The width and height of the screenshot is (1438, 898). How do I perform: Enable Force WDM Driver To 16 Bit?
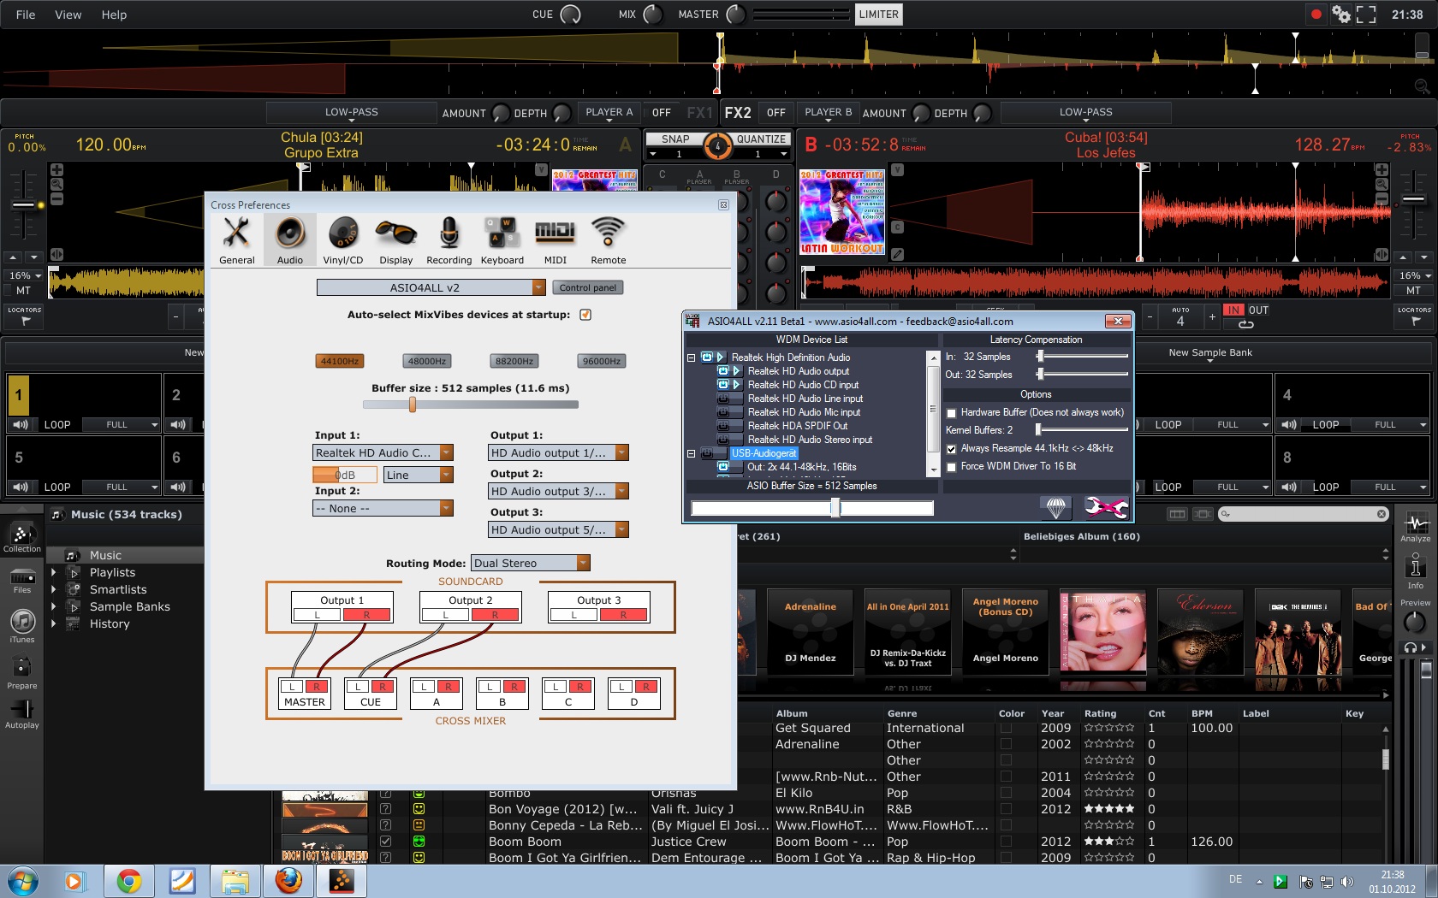point(951,467)
